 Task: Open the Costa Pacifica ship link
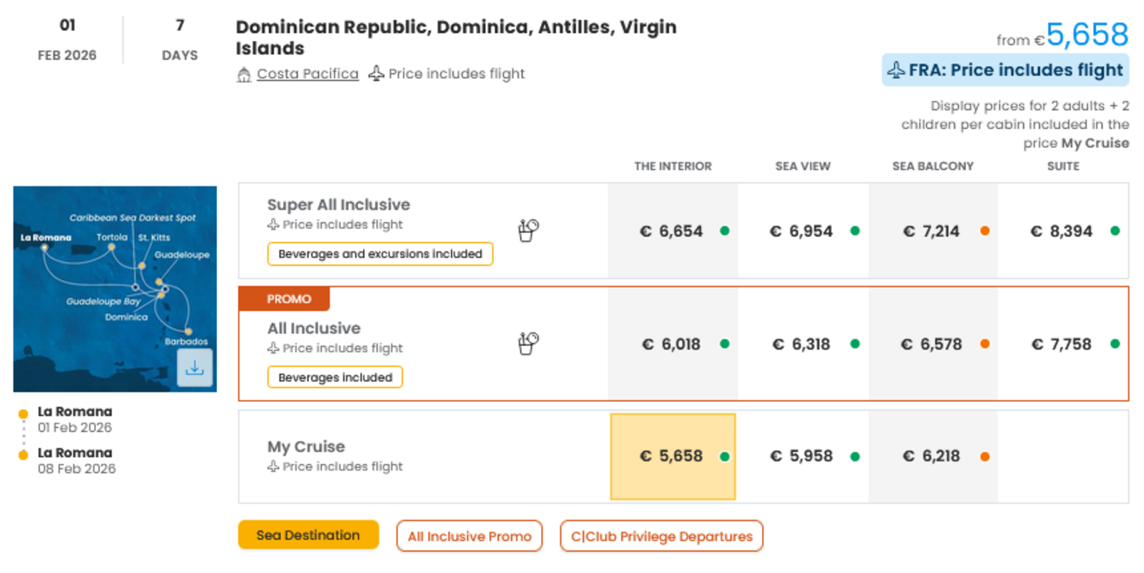tap(308, 74)
